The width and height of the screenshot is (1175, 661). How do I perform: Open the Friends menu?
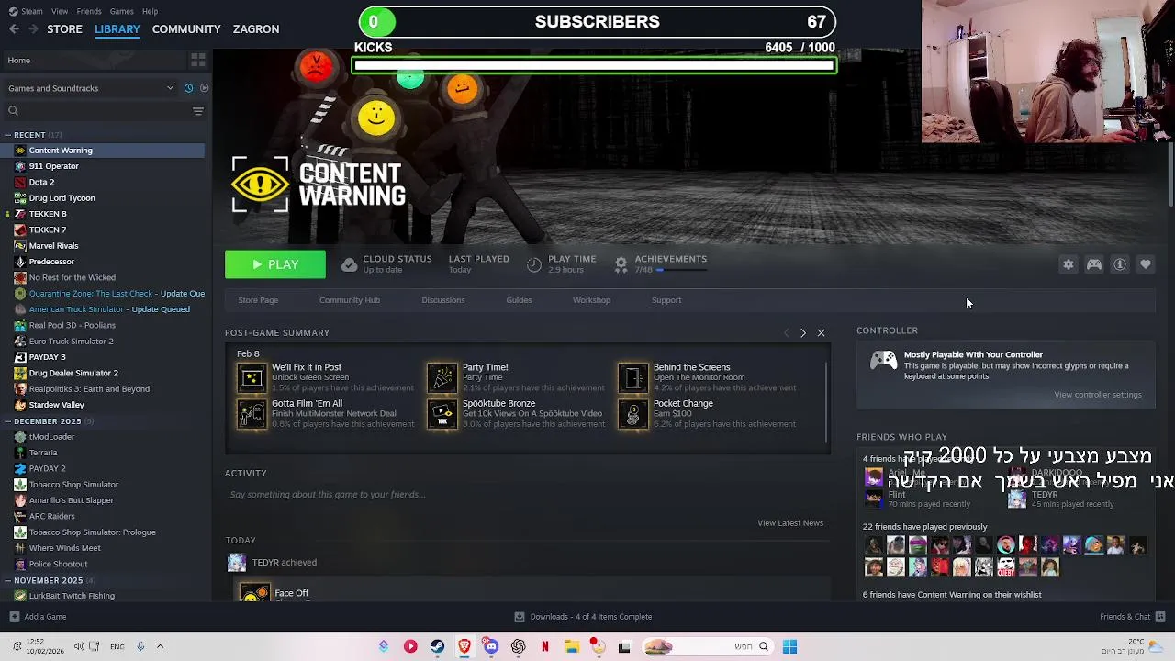89,11
